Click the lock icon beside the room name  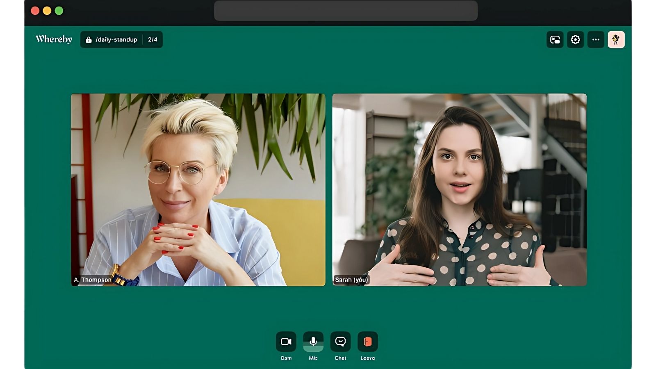pos(89,40)
